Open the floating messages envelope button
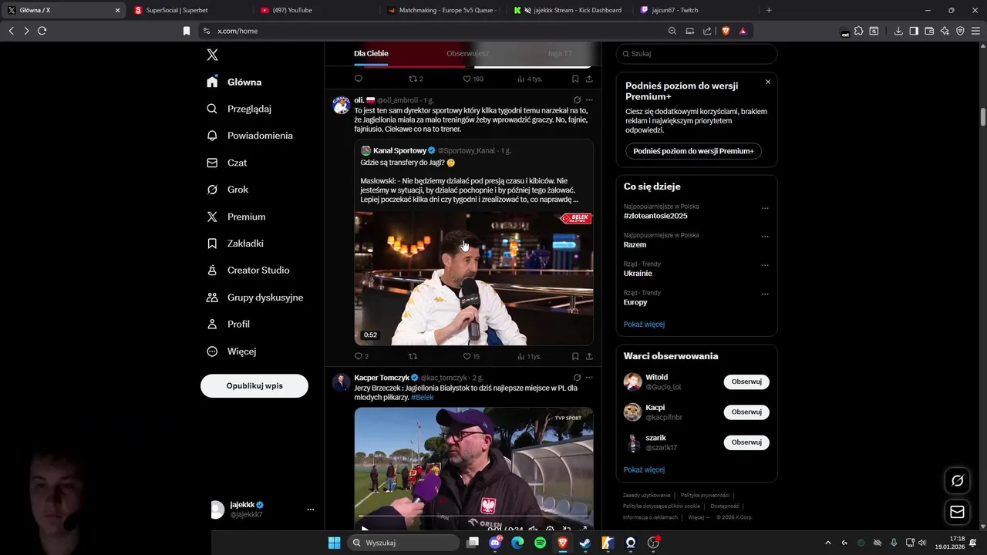The height and width of the screenshot is (555, 987). [x=957, y=512]
